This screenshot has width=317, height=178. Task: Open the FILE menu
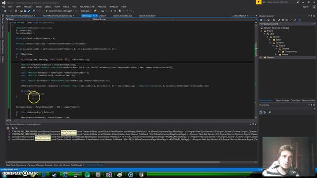pos(3,6)
